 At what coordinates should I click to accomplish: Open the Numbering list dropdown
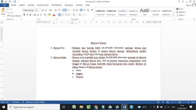(66, 10)
